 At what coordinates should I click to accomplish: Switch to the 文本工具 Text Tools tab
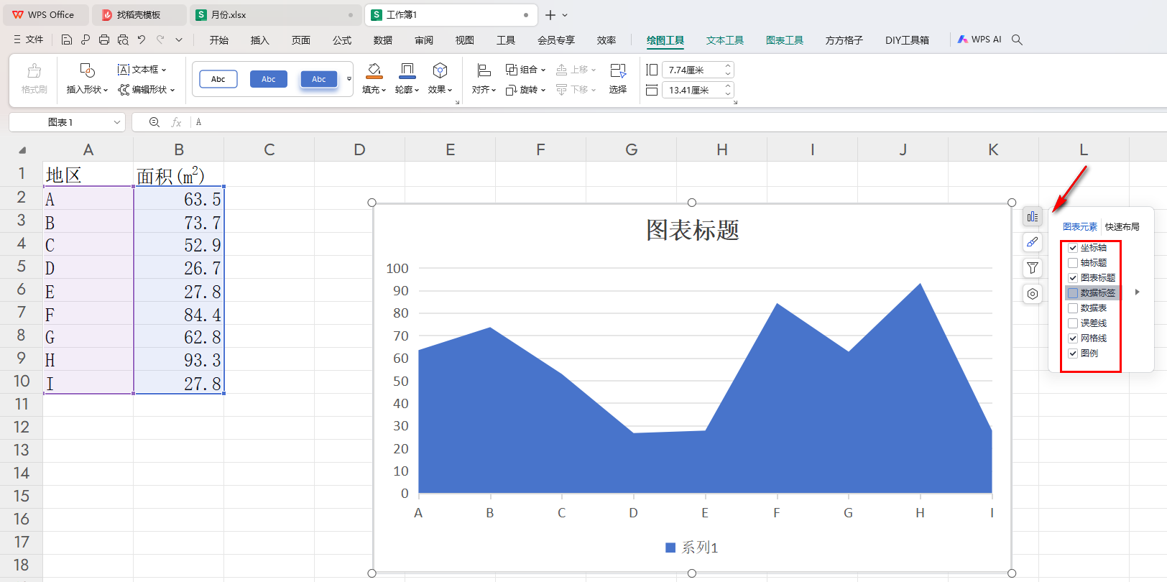(725, 40)
